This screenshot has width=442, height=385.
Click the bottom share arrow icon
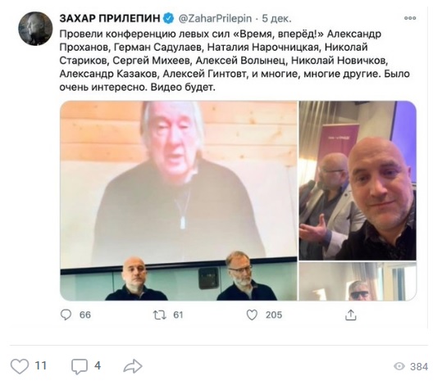(133, 366)
